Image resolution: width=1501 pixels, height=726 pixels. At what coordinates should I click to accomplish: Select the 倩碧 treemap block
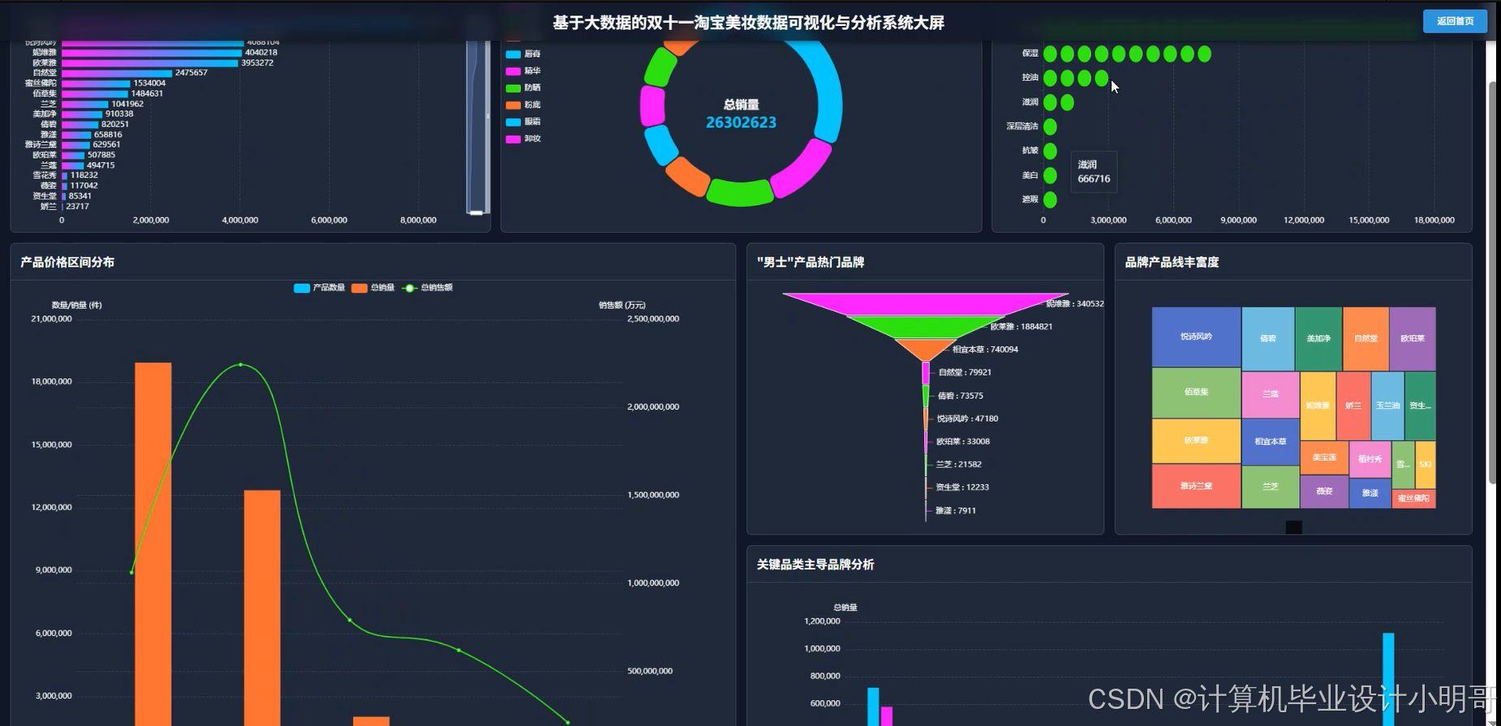coord(1268,338)
